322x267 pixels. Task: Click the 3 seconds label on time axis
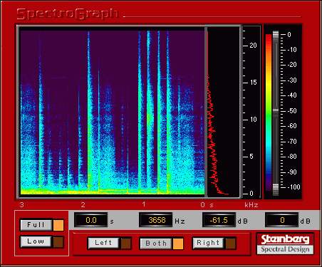[x=22, y=205]
